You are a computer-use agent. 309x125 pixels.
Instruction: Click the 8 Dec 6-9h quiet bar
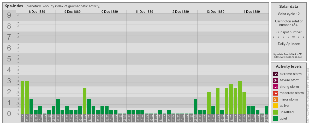tap(31, 106)
